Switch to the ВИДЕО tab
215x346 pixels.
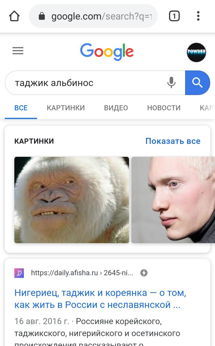116,108
